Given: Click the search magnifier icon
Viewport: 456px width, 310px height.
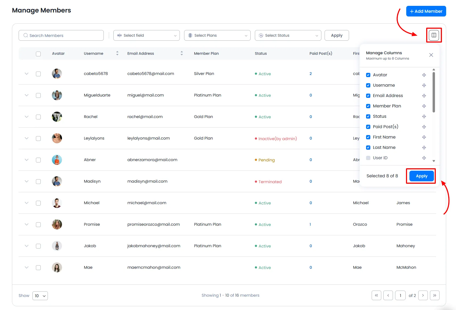Looking at the screenshot, I should tap(26, 35).
